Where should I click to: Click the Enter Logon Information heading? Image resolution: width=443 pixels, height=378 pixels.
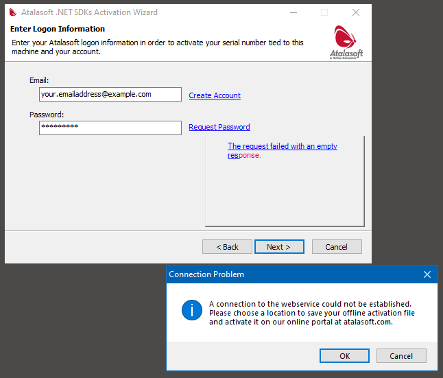point(58,29)
